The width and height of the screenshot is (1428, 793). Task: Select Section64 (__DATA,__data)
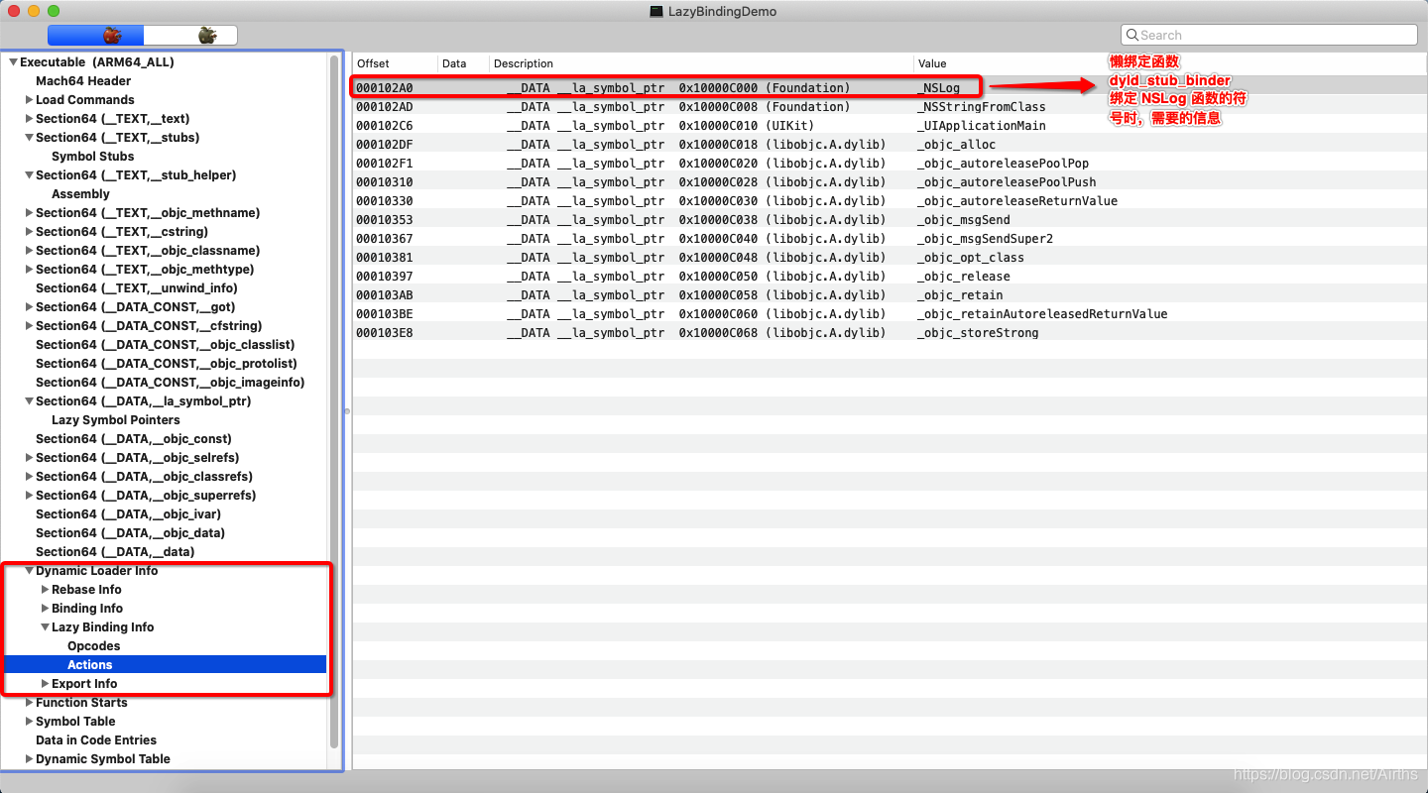(115, 552)
